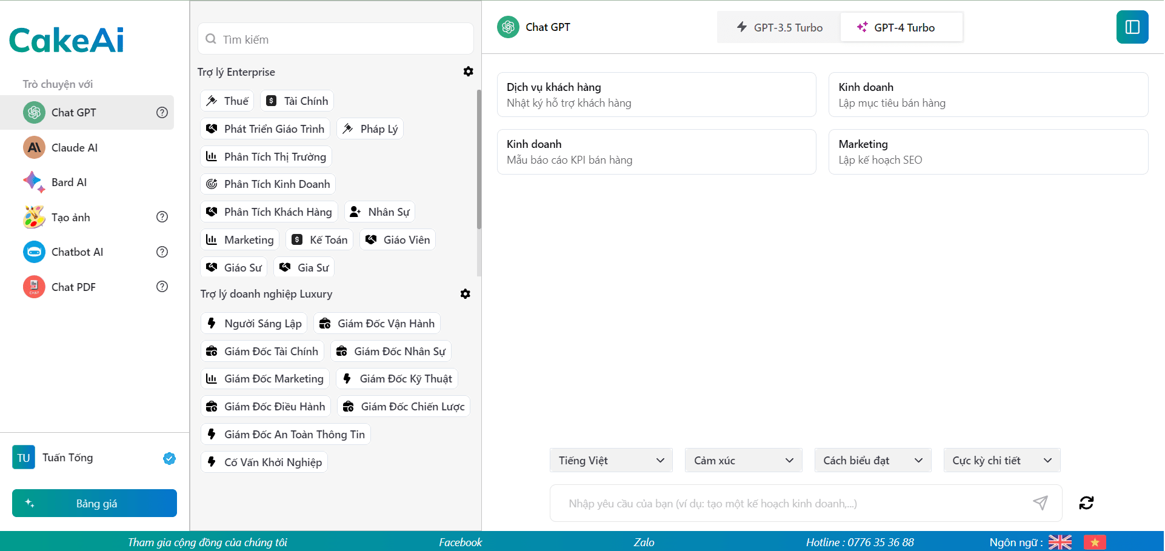Click the send message paper plane icon

point(1040,503)
